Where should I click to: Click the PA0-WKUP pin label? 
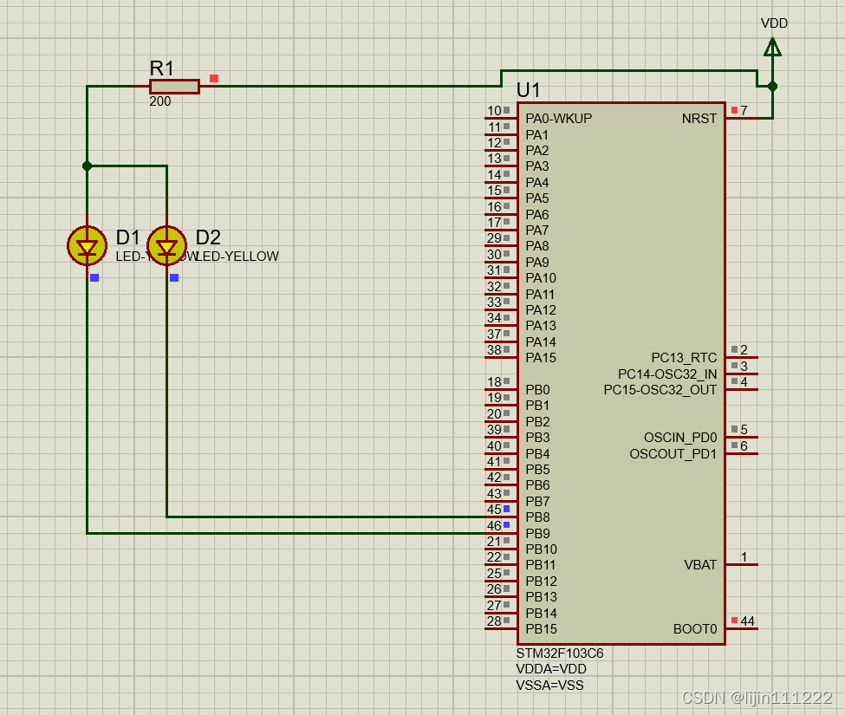(x=558, y=119)
